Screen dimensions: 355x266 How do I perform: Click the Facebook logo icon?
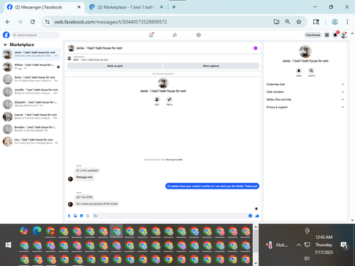[6, 35]
